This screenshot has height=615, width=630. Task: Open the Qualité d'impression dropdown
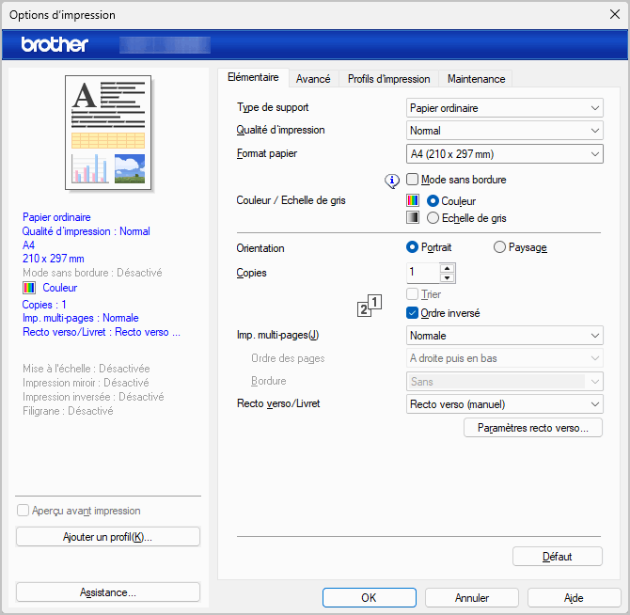coord(505,130)
